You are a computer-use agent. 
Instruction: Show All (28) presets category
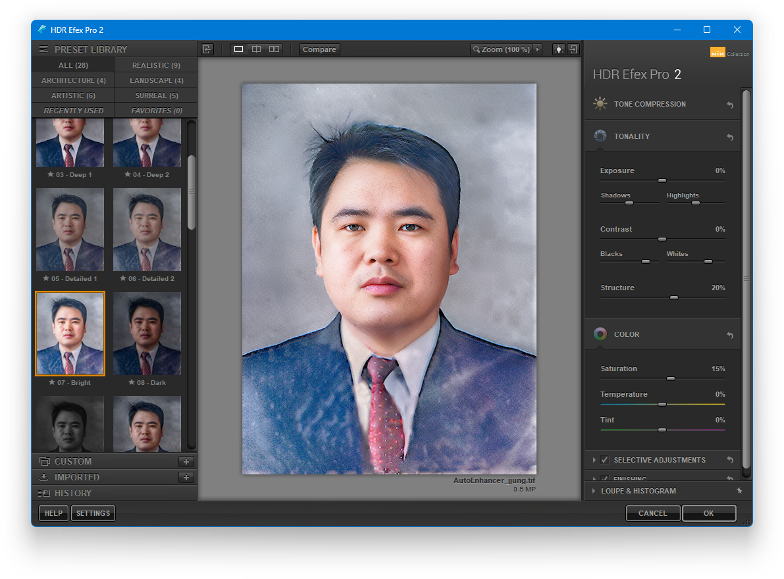pos(73,65)
